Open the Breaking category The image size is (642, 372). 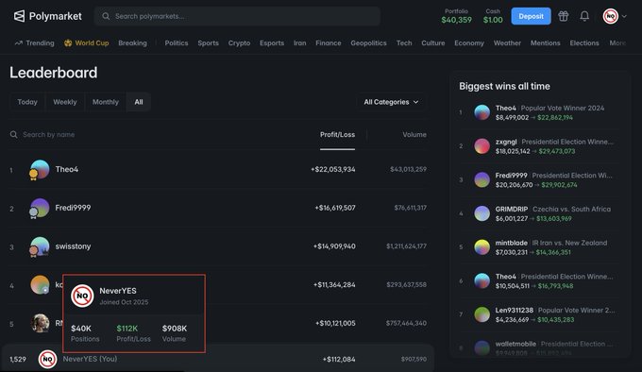[x=133, y=43]
